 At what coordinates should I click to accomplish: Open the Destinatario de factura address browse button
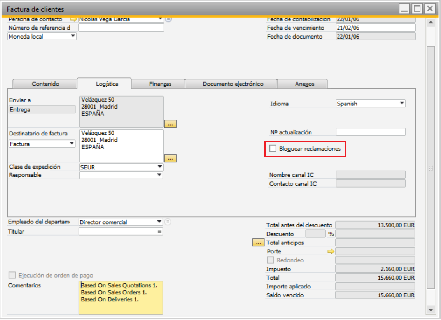click(170, 158)
